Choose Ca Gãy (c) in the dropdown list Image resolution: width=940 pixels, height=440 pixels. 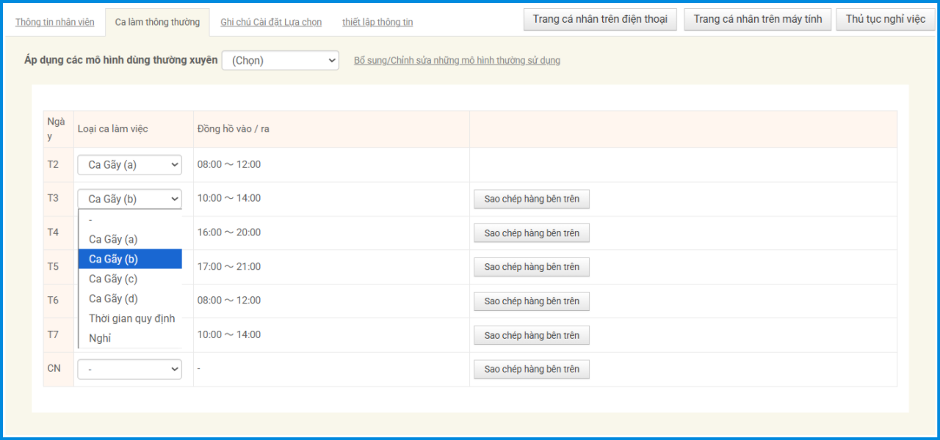pyautogui.click(x=113, y=279)
